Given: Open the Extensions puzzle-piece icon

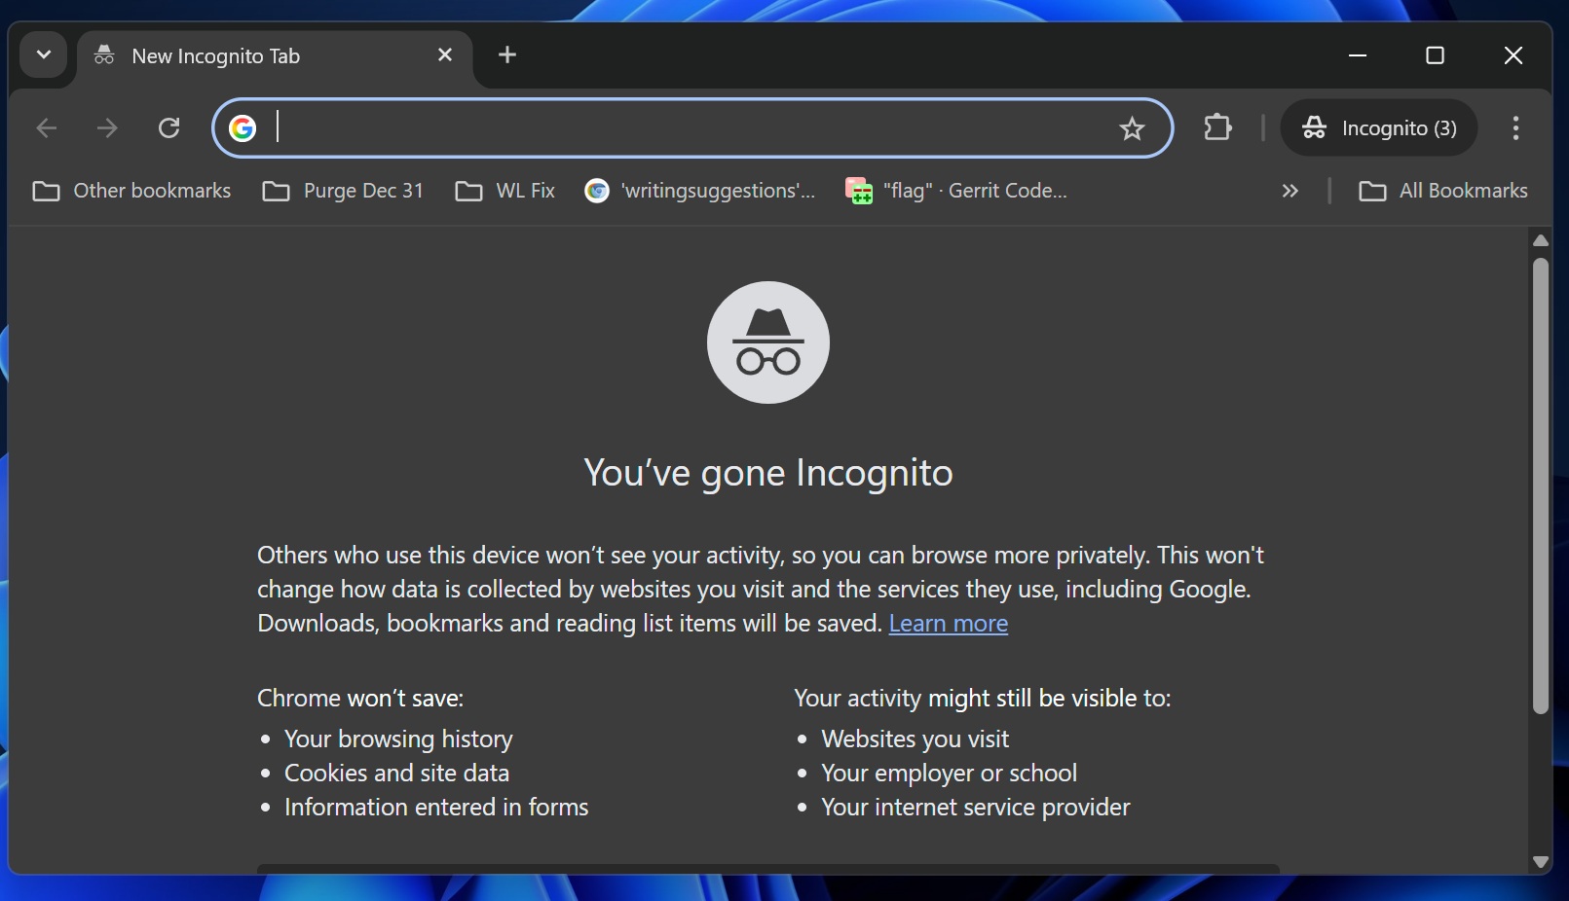Looking at the screenshot, I should (x=1217, y=127).
